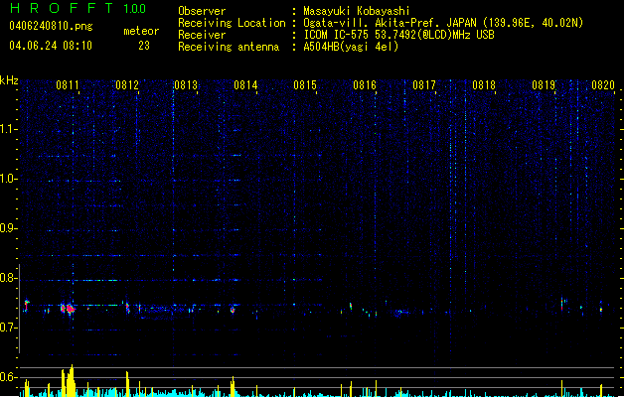Click the 0813 time marker
The width and height of the screenshot is (625, 397).
(186, 85)
